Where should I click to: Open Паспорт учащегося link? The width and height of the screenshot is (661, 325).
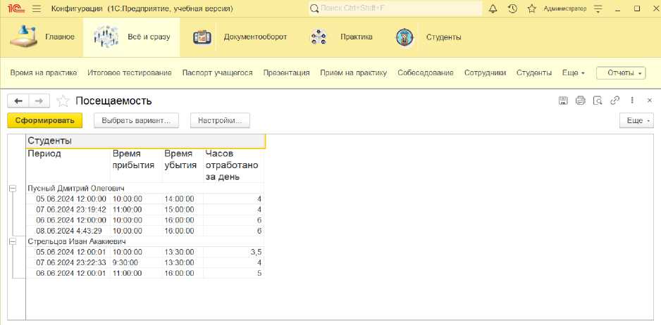[x=218, y=73]
